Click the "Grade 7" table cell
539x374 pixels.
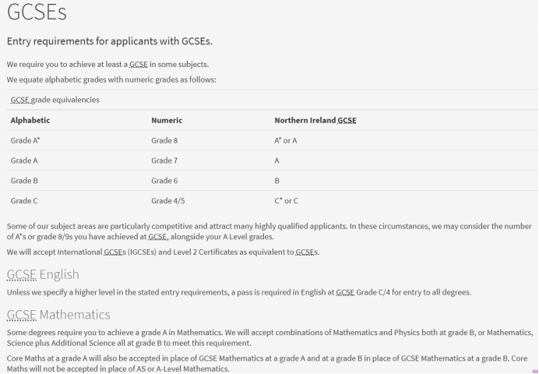164,161
